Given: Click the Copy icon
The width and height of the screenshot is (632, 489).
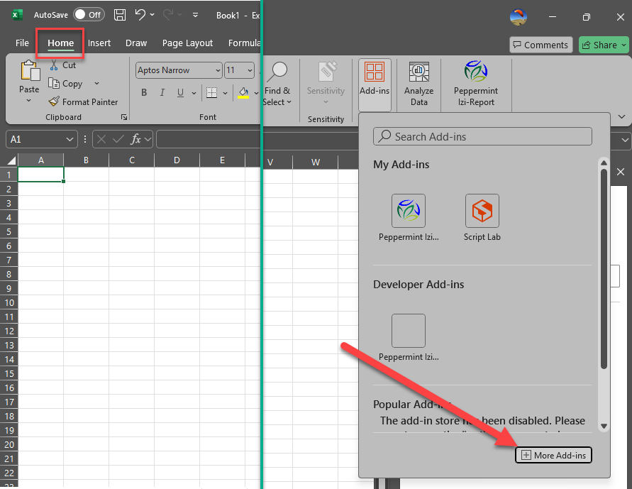Looking at the screenshot, I should point(54,83).
